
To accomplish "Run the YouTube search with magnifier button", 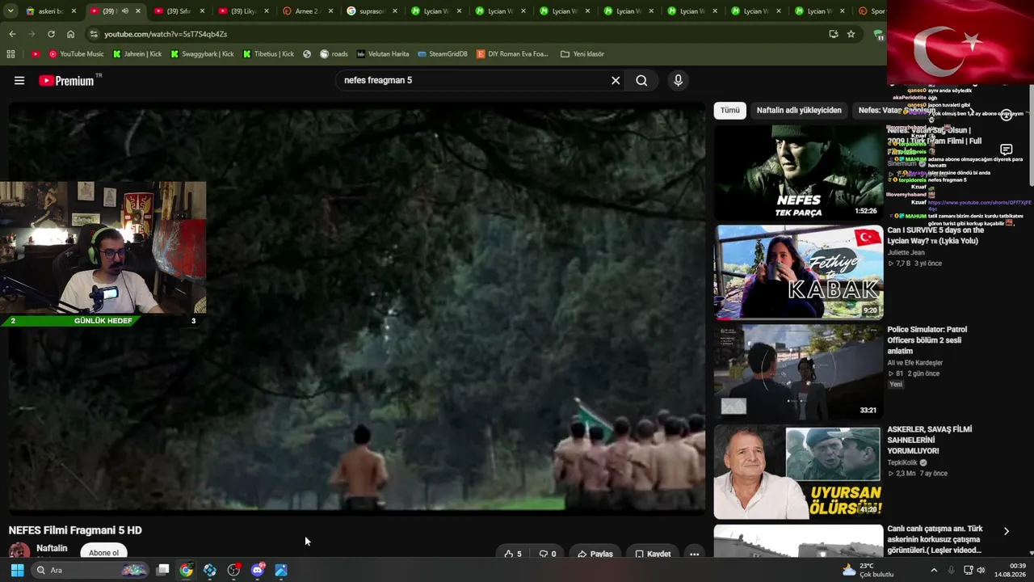I will pyautogui.click(x=641, y=81).
